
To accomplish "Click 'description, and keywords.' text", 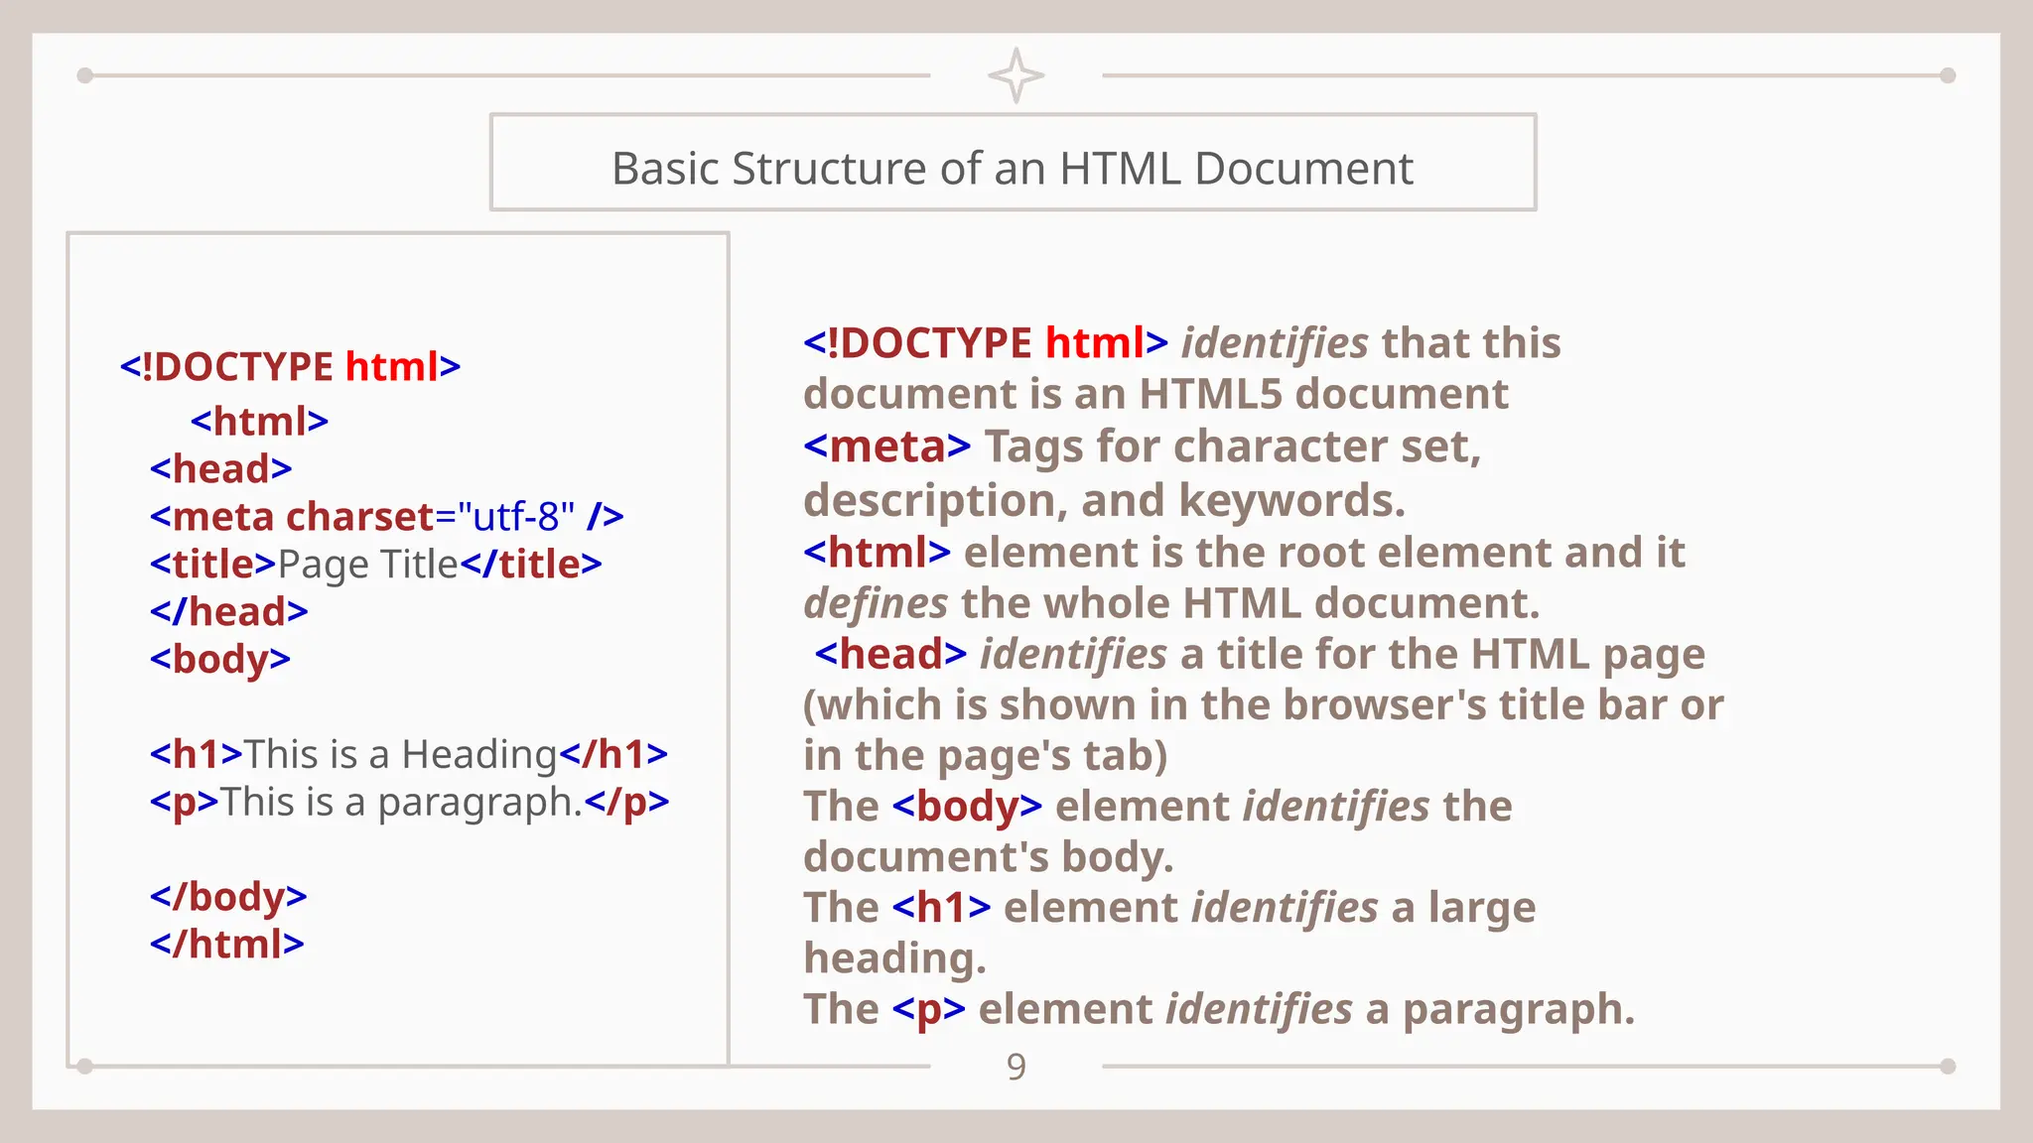I will pyautogui.click(x=1104, y=500).
